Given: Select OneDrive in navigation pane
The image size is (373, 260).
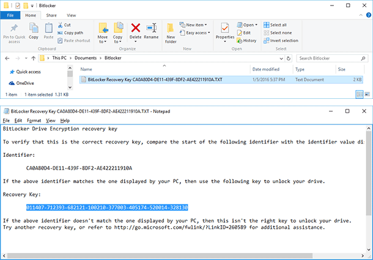Looking at the screenshot, I should (x=21, y=83).
